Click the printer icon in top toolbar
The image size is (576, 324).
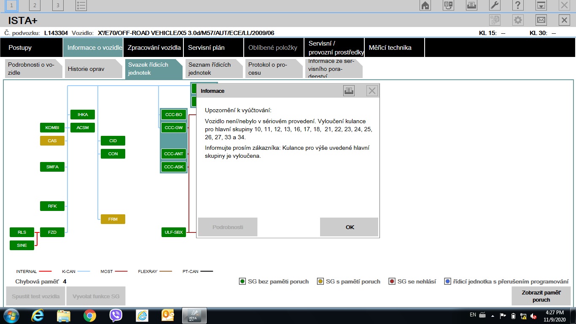[471, 5]
